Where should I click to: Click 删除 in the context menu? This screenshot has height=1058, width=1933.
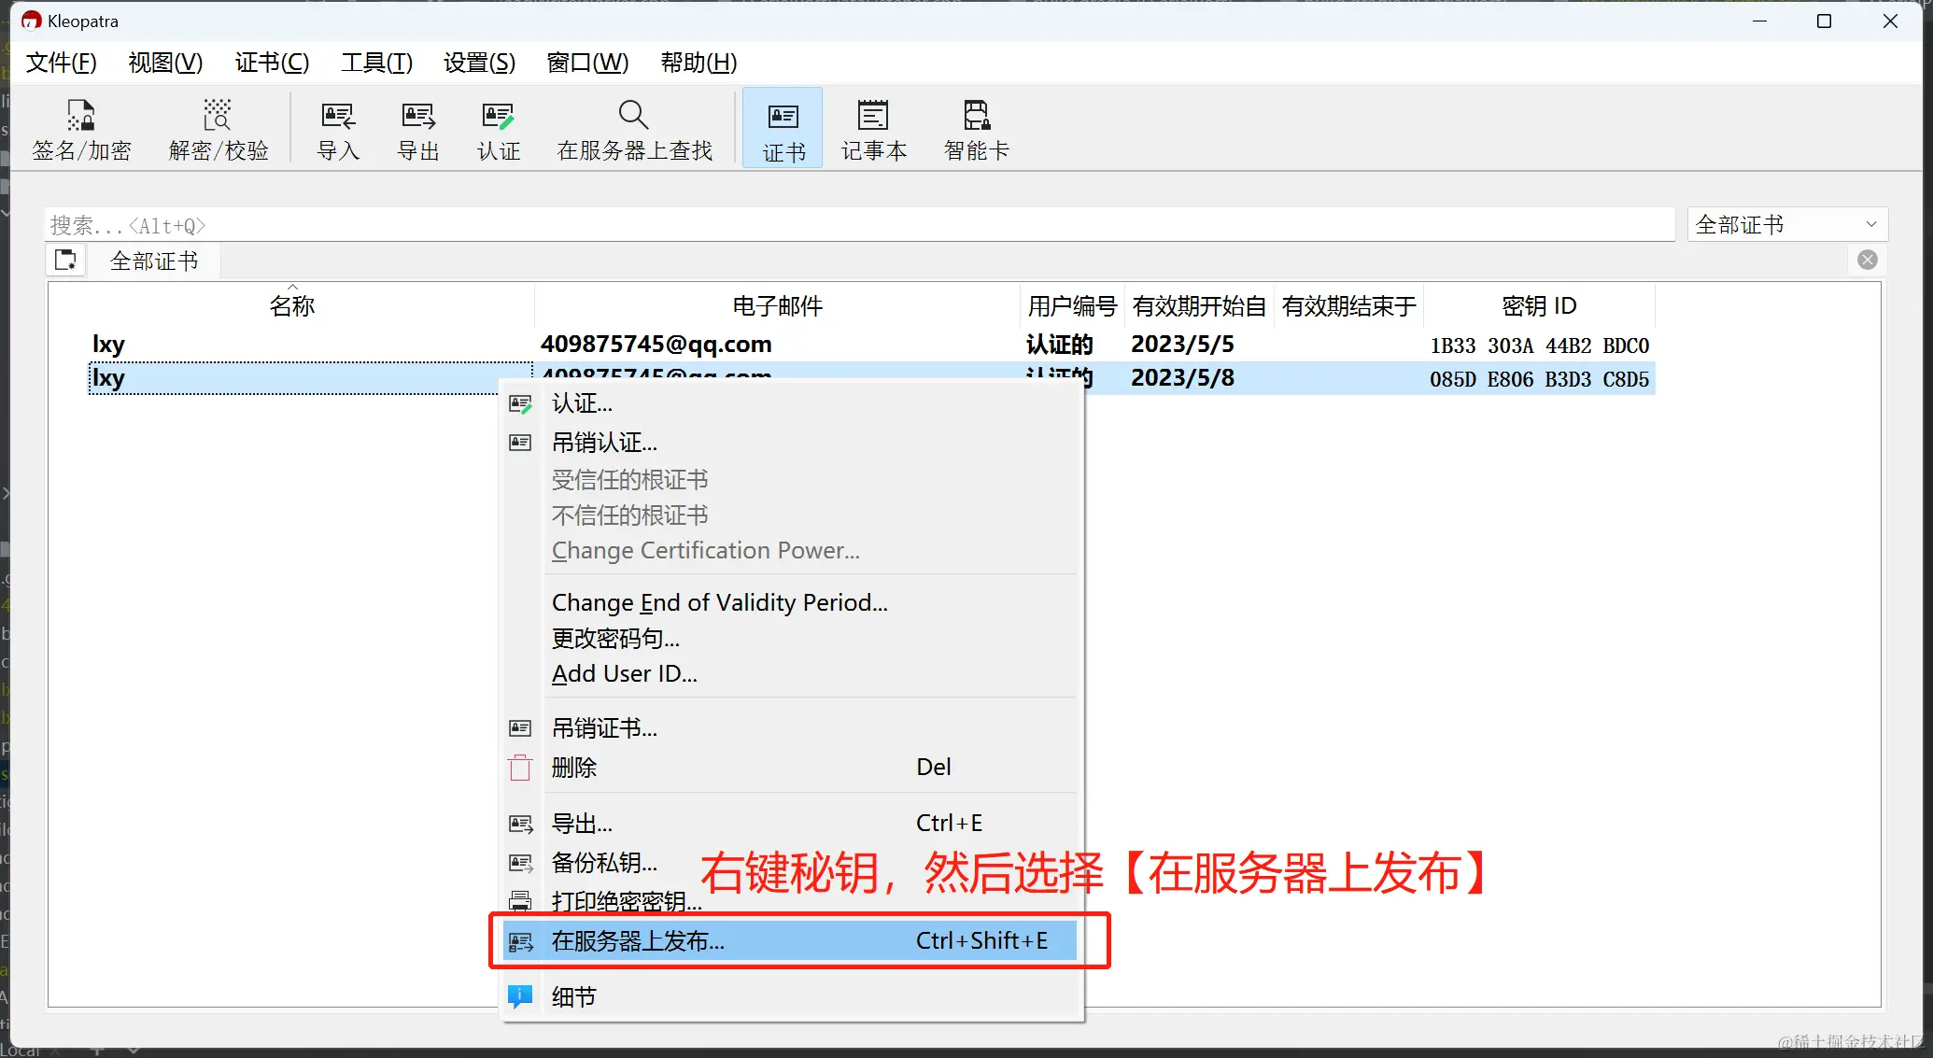574,768
